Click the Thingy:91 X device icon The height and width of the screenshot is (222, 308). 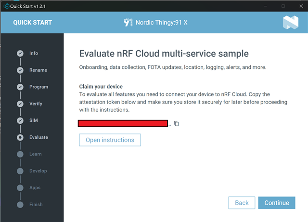128,23
